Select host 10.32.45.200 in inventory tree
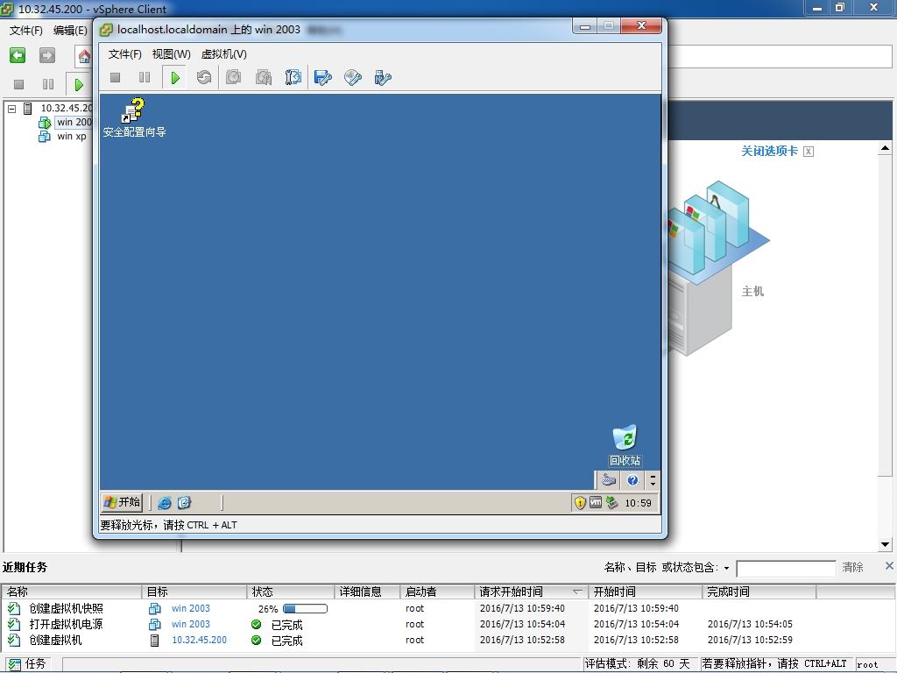This screenshot has height=673, width=897. pyautogui.click(x=66, y=108)
